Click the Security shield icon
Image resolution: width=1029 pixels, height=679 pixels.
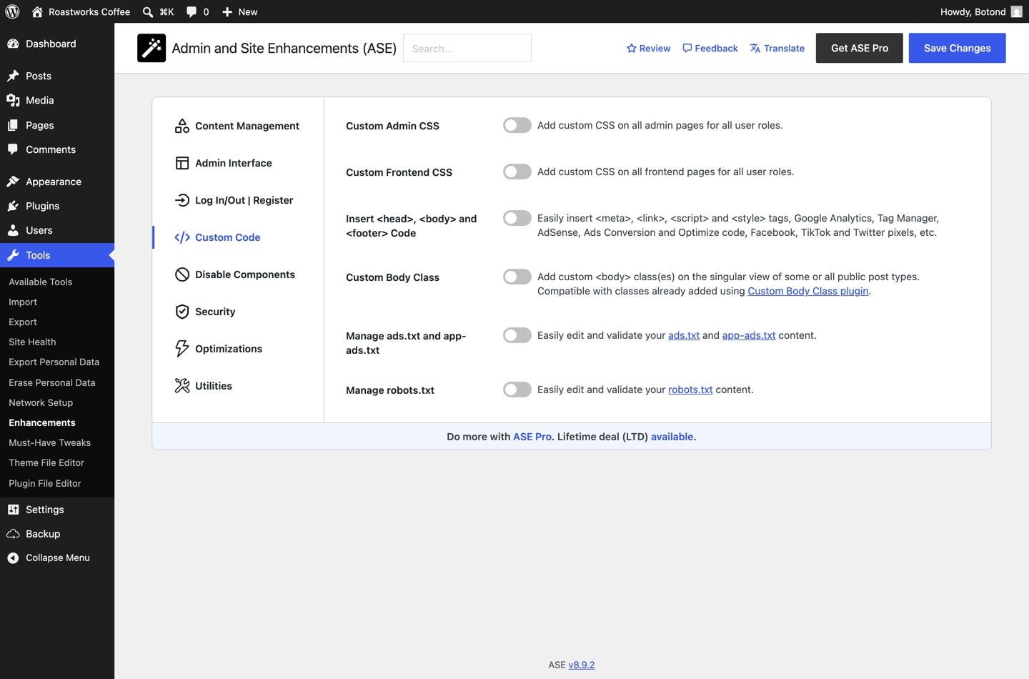click(x=182, y=312)
